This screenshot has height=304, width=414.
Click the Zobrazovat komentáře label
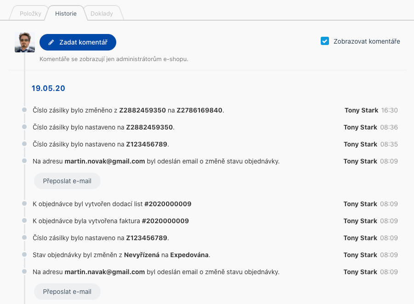(367, 41)
